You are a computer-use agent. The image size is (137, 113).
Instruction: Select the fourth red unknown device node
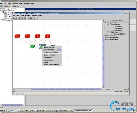click(48, 36)
